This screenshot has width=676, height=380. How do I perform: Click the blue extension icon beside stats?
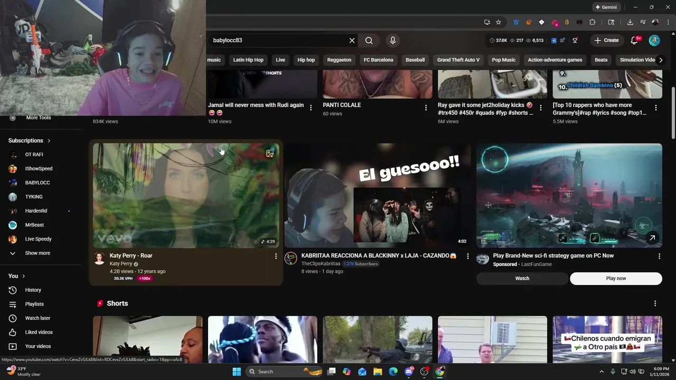[x=553, y=40]
